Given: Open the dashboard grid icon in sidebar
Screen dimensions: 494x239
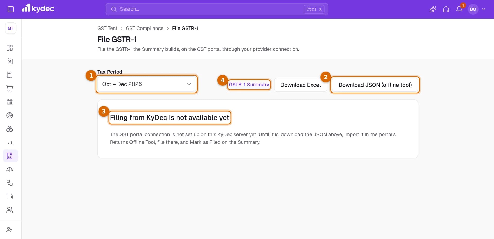Looking at the screenshot, I should point(10,48).
